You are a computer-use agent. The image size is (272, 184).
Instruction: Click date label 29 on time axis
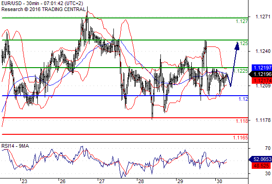(180, 181)
